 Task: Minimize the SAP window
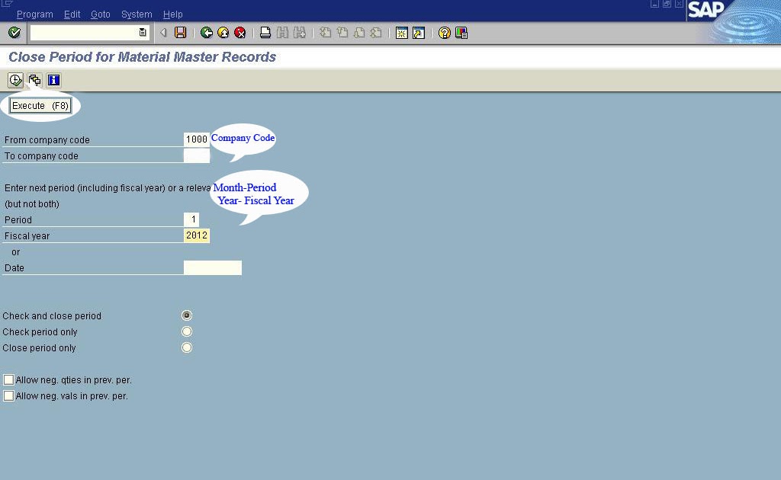[x=654, y=4]
